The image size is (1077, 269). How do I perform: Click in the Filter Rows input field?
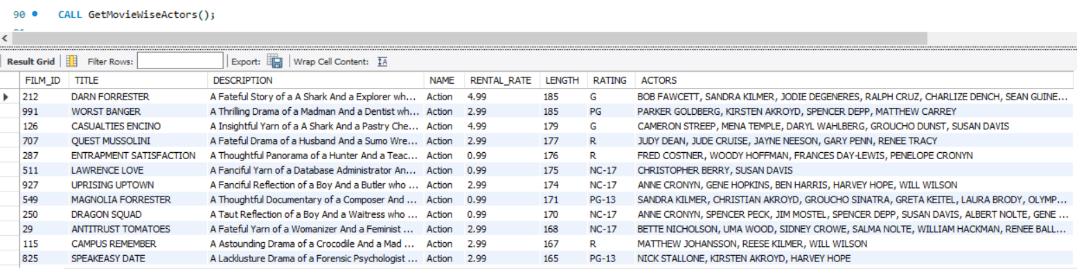(180, 62)
